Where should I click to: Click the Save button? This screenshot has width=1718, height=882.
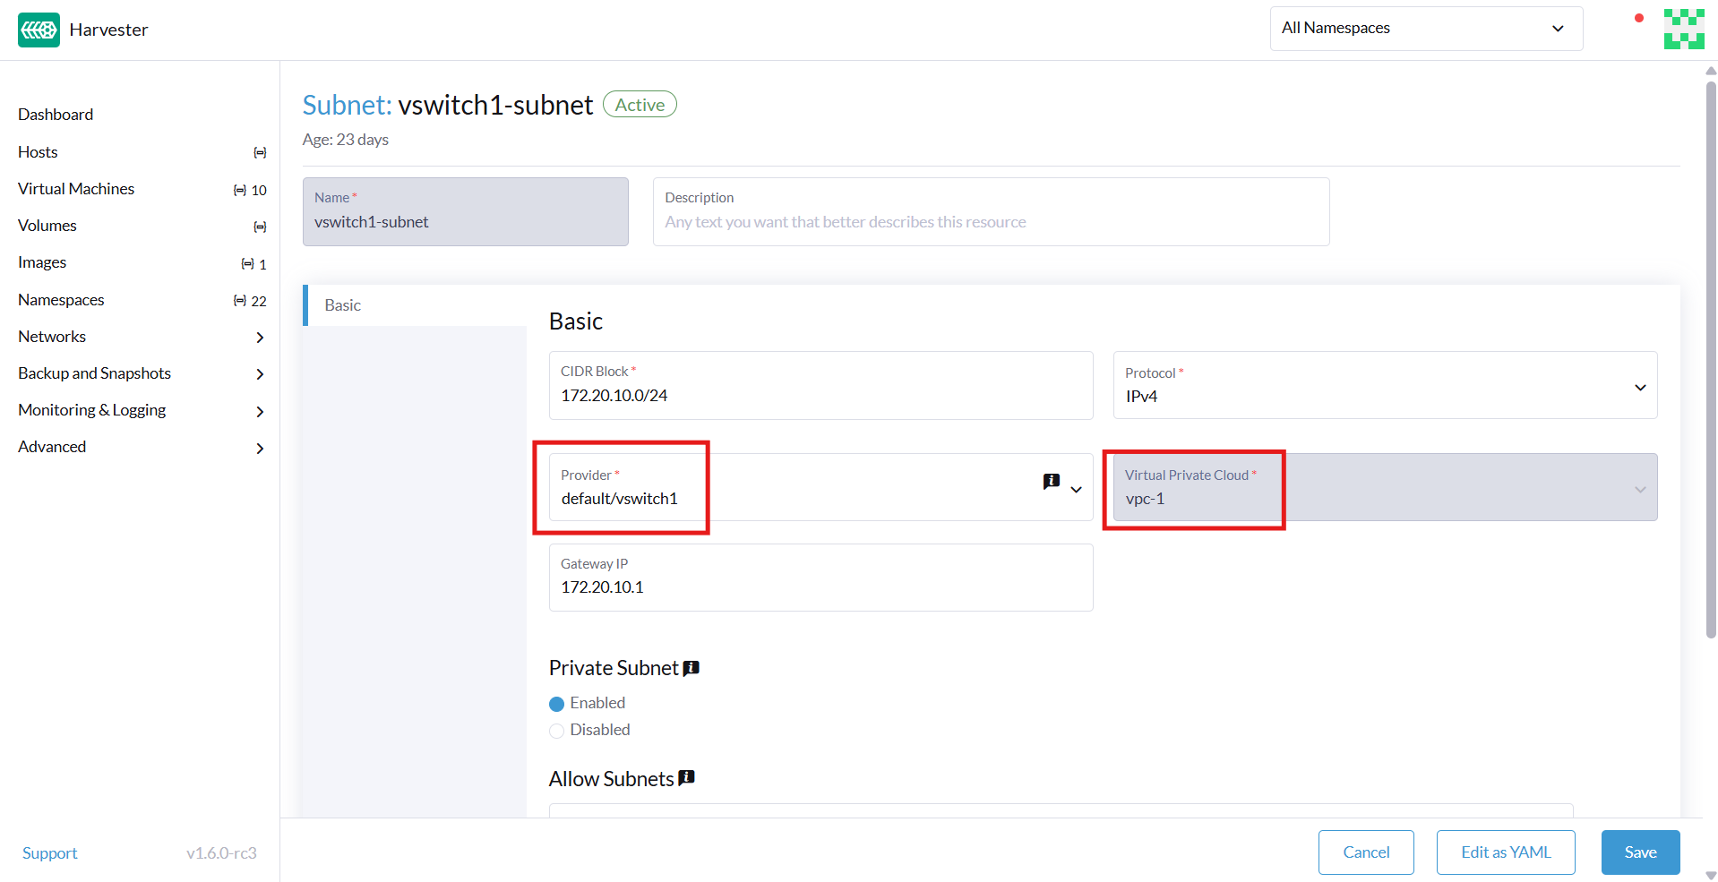pyautogui.click(x=1639, y=852)
